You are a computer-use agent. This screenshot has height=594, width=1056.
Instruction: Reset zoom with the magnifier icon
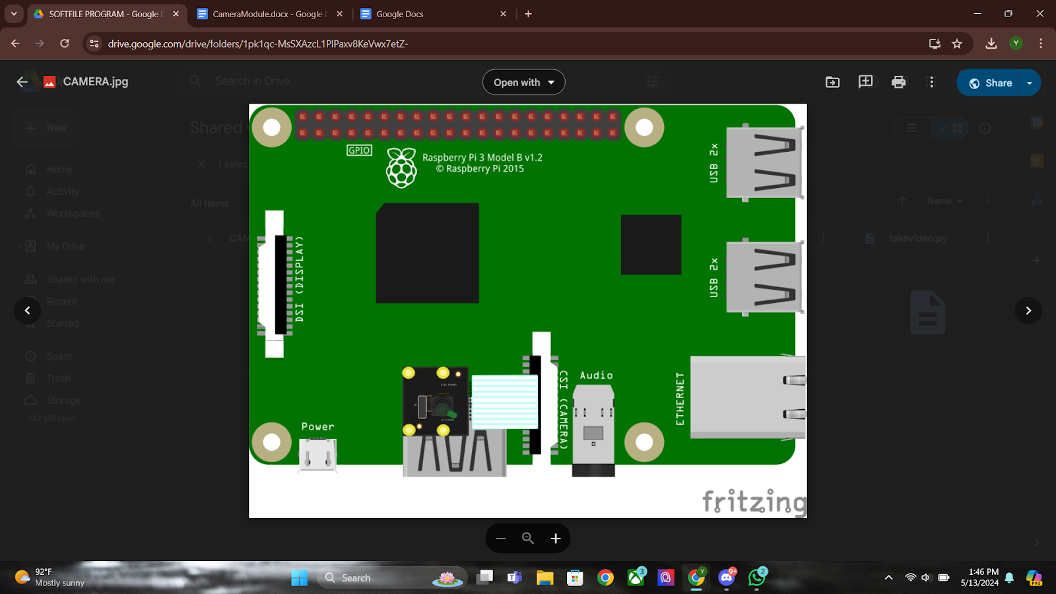point(528,539)
